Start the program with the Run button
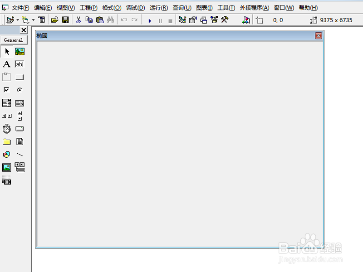 [150, 21]
